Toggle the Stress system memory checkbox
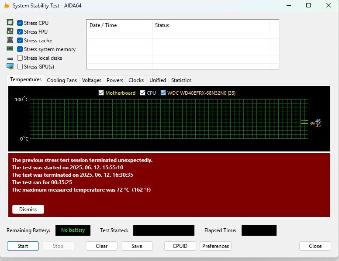Image resolution: width=339 pixels, height=261 pixels. point(20,49)
